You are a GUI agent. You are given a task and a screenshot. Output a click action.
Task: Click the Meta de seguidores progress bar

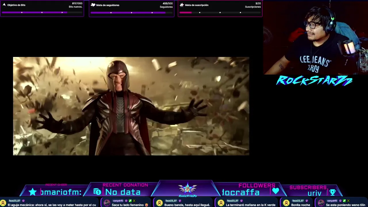[x=131, y=12]
